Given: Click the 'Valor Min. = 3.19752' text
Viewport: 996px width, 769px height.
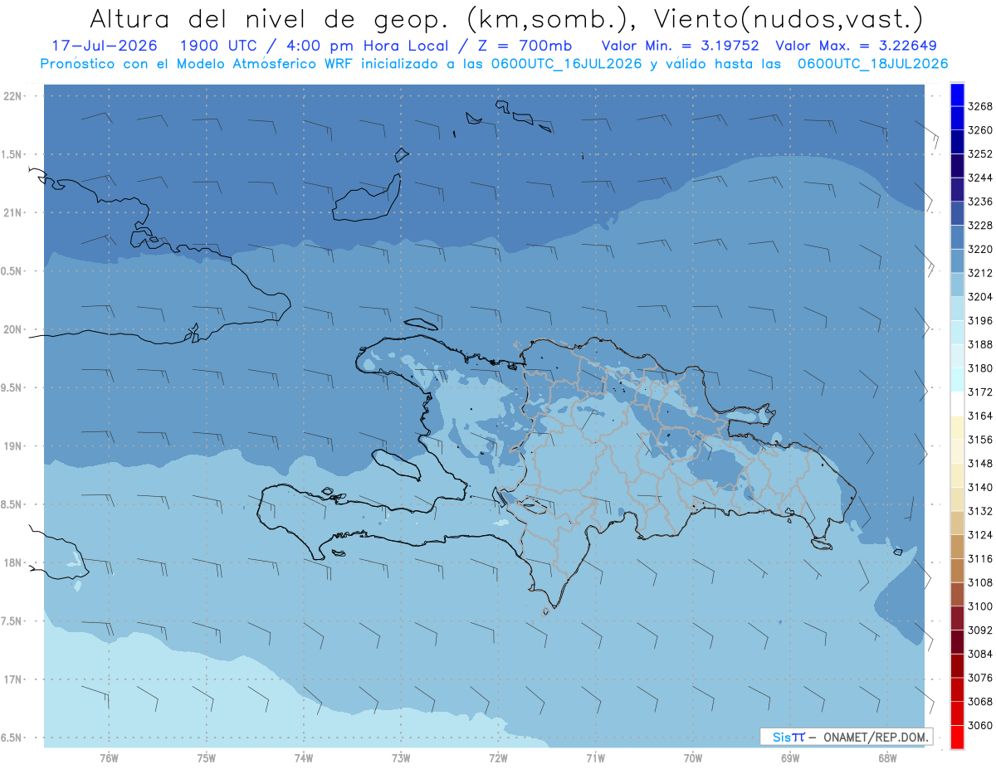Looking at the screenshot, I should coord(680,46).
